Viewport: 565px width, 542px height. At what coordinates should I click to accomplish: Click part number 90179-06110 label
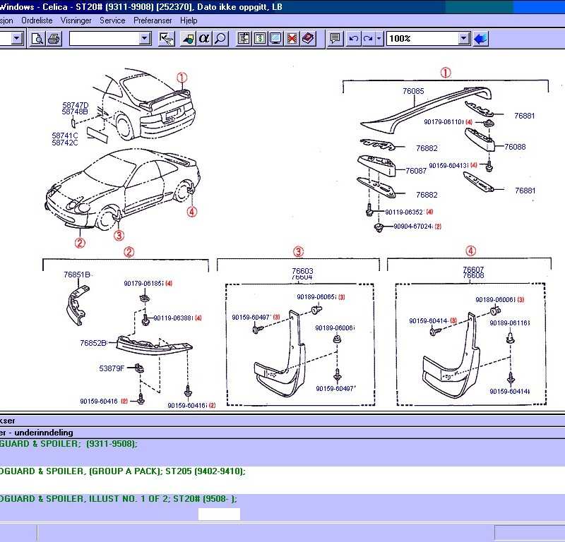click(444, 122)
